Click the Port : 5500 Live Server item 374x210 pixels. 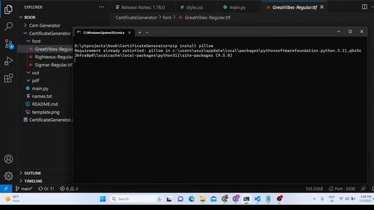[342, 188]
